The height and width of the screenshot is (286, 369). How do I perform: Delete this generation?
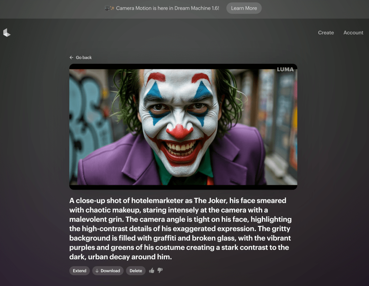tap(136, 271)
